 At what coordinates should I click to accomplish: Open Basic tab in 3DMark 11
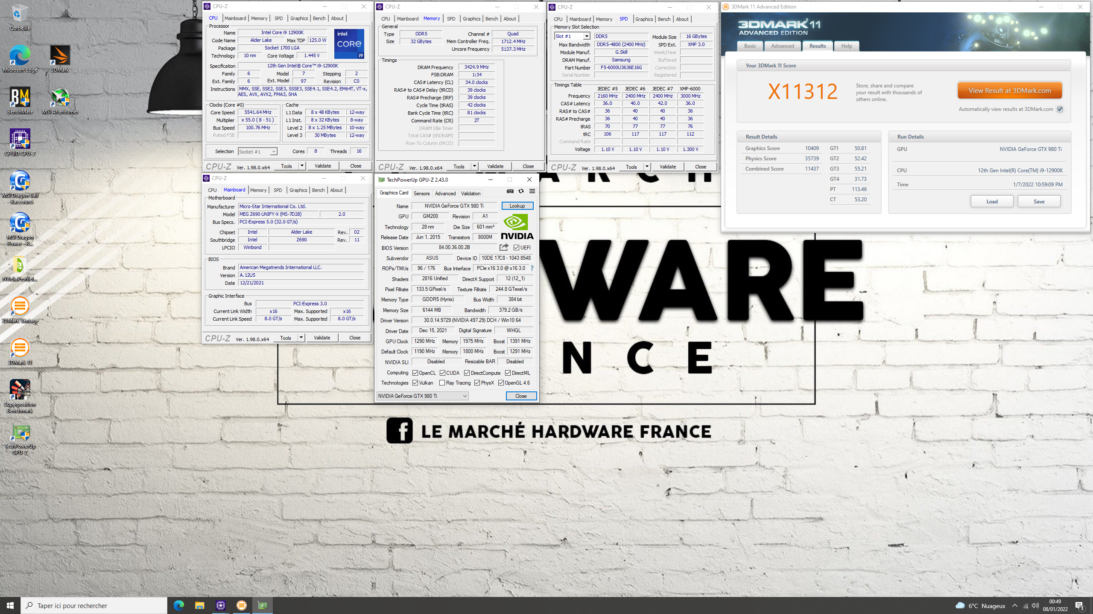point(750,46)
